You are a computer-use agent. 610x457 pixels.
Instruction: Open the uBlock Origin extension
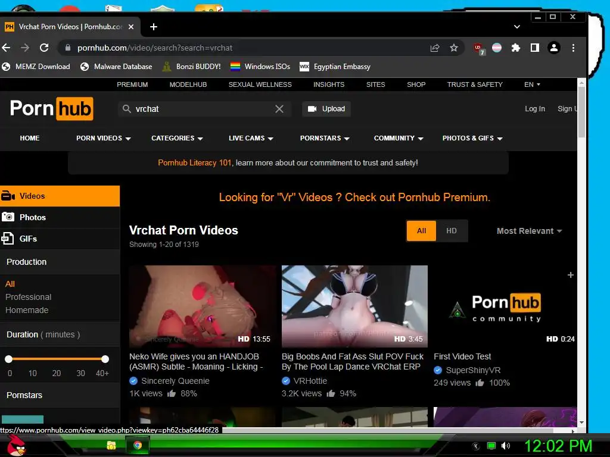[478, 49]
